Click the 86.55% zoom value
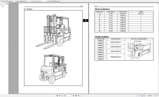 tap(150, 96)
